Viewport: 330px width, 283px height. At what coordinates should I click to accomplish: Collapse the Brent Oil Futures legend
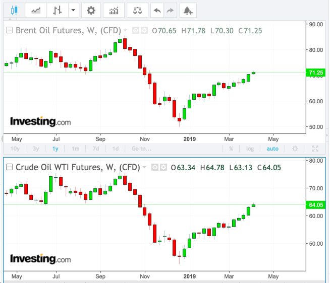(x=9, y=30)
